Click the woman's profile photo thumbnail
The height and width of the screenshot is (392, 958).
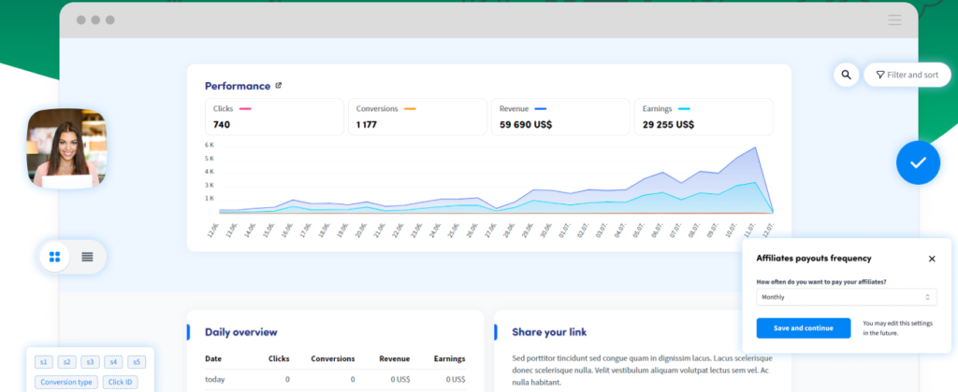(x=66, y=147)
